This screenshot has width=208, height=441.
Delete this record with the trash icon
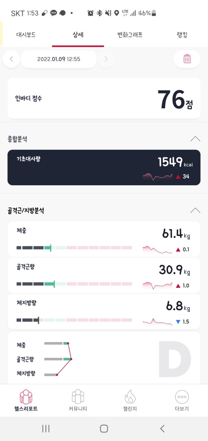pyautogui.click(x=187, y=59)
